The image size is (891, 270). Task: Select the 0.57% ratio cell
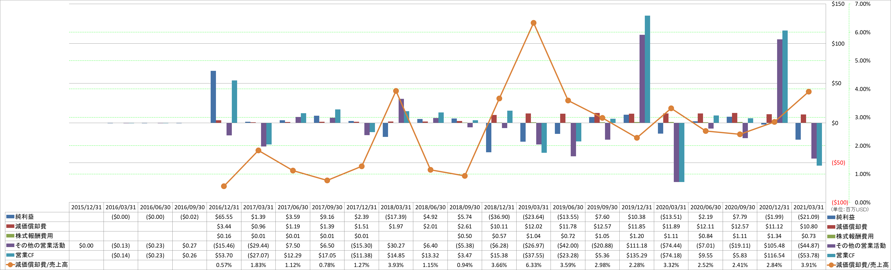coord(224,265)
